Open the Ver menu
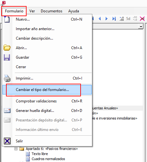This screenshot has width=147, height=162. point(32,11)
